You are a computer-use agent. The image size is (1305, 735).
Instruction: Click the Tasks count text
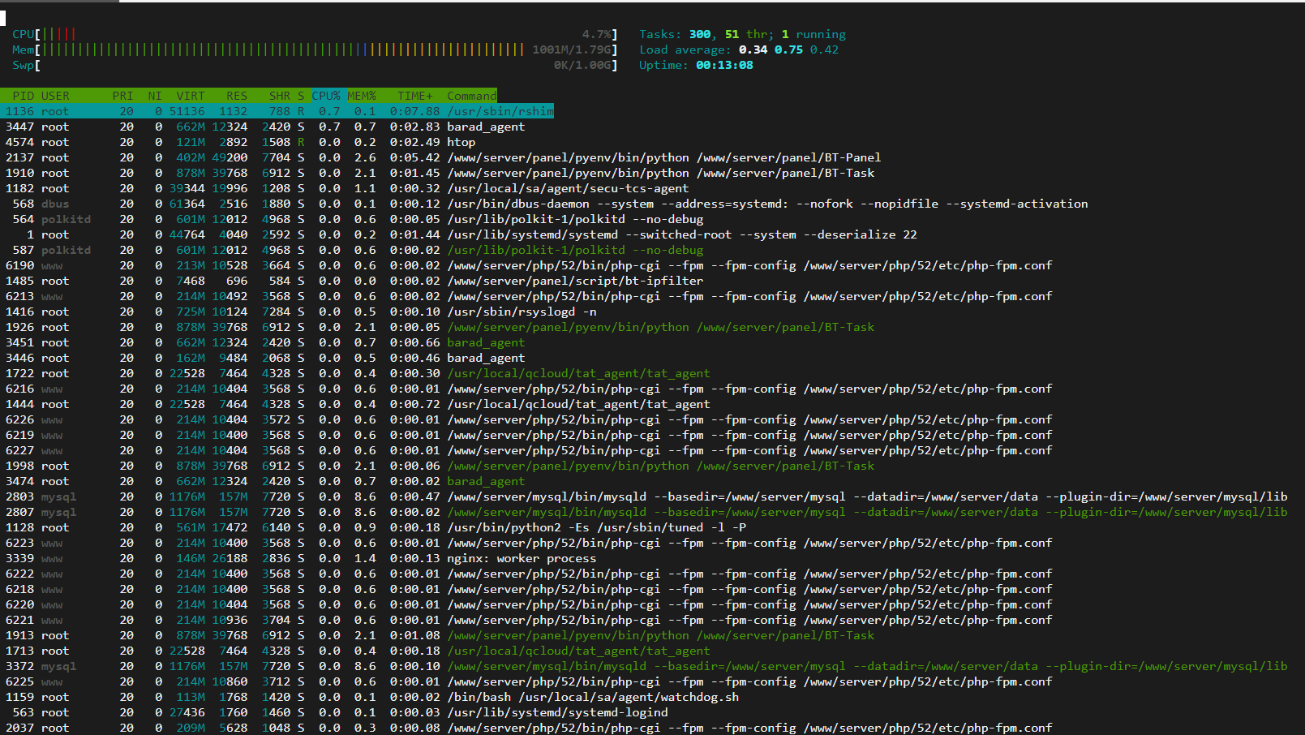742,34
